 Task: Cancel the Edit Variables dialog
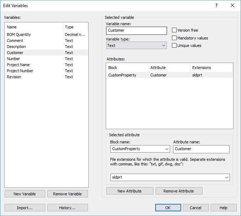pyautogui.click(x=196, y=207)
